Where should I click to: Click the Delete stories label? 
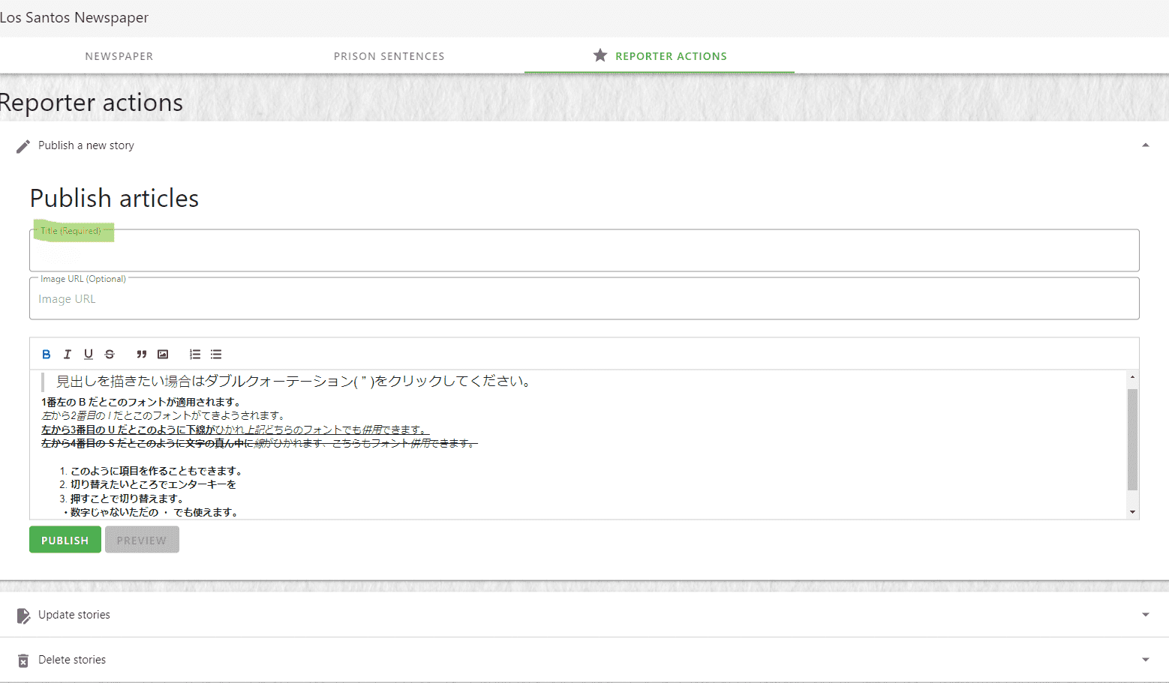tap(72, 660)
